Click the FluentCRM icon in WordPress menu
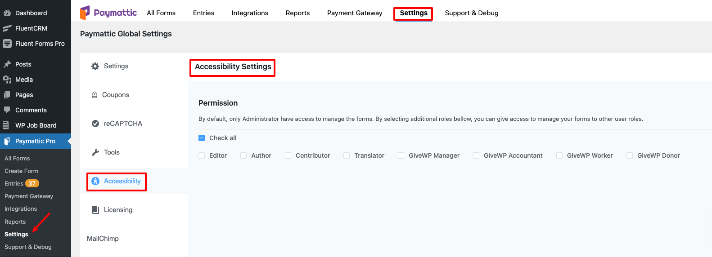Screen dimensions: 712x257 pyautogui.click(x=7, y=28)
